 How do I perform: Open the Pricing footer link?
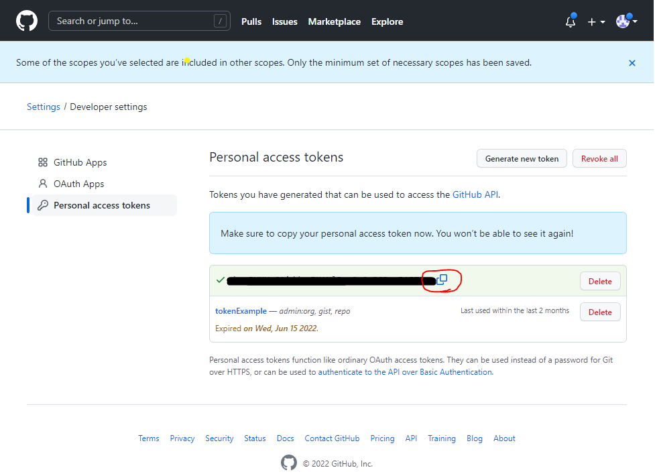pyautogui.click(x=382, y=438)
